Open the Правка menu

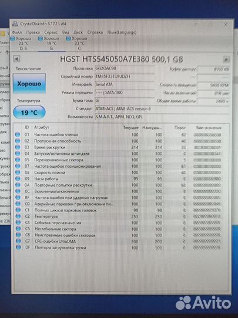(x=33, y=32)
